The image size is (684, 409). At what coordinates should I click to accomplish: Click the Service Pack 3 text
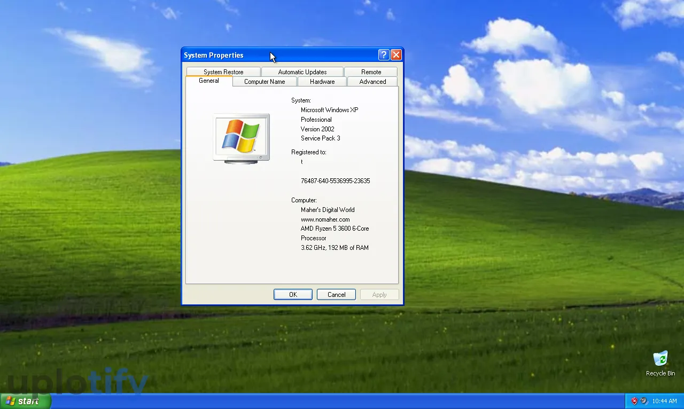point(321,138)
